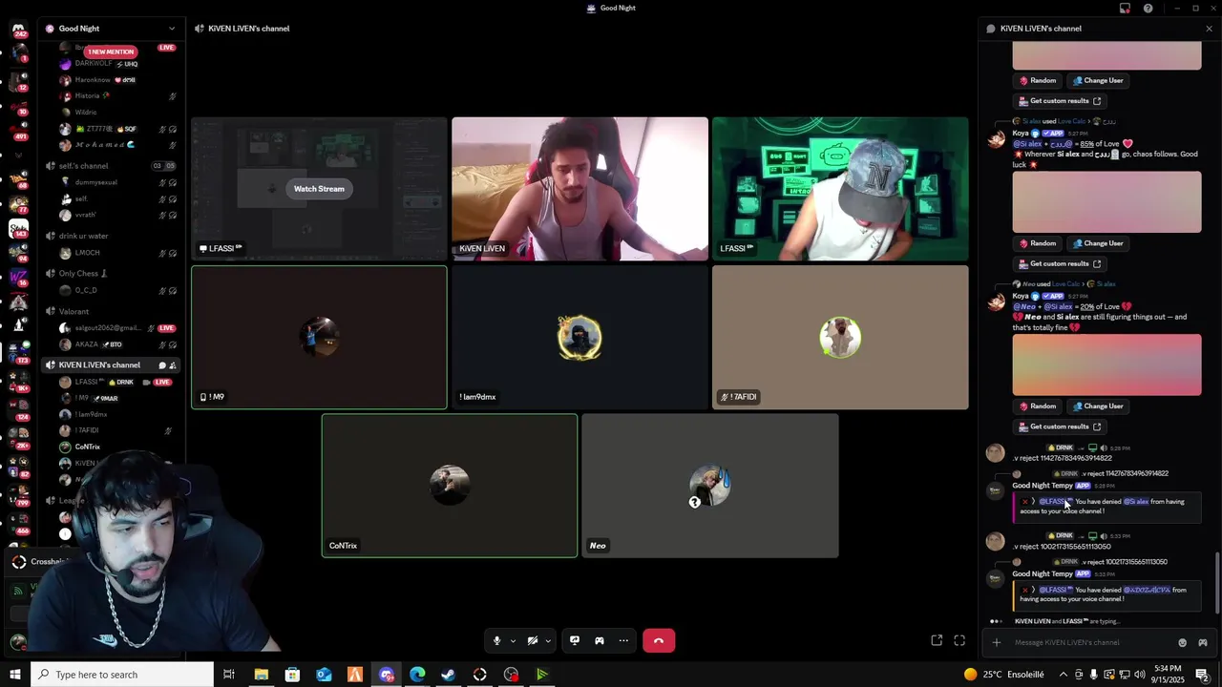Open the help icon in title bar
The width and height of the screenshot is (1222, 687).
[x=1148, y=9]
